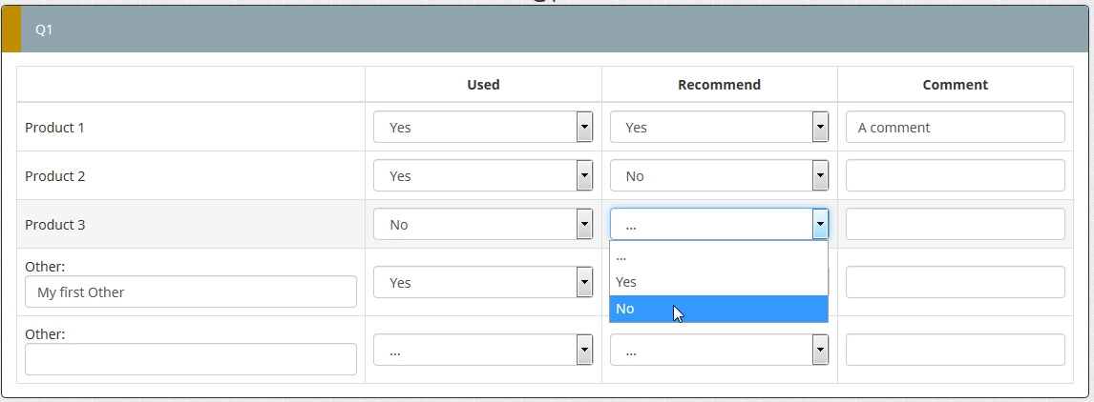
Task: Edit the 'My first Other' text field
Action: pyautogui.click(x=191, y=292)
